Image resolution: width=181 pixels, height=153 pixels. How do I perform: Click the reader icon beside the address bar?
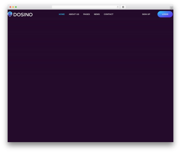tap(123, 7)
